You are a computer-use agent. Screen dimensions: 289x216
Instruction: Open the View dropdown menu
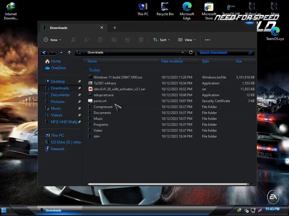(187, 40)
